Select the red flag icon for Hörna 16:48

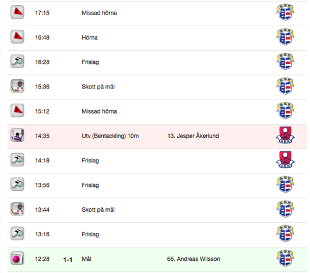pyautogui.click(x=17, y=37)
